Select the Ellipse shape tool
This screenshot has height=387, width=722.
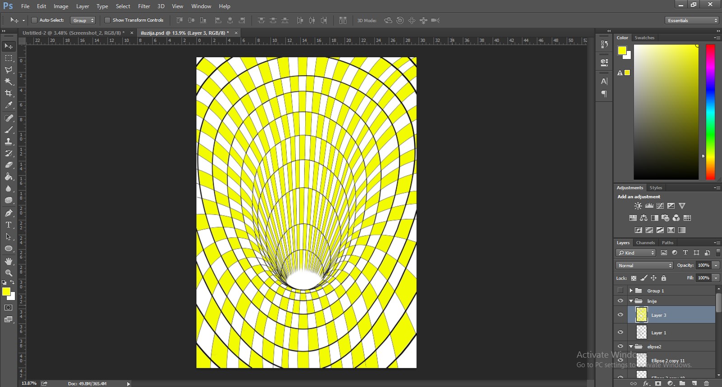[9, 248]
